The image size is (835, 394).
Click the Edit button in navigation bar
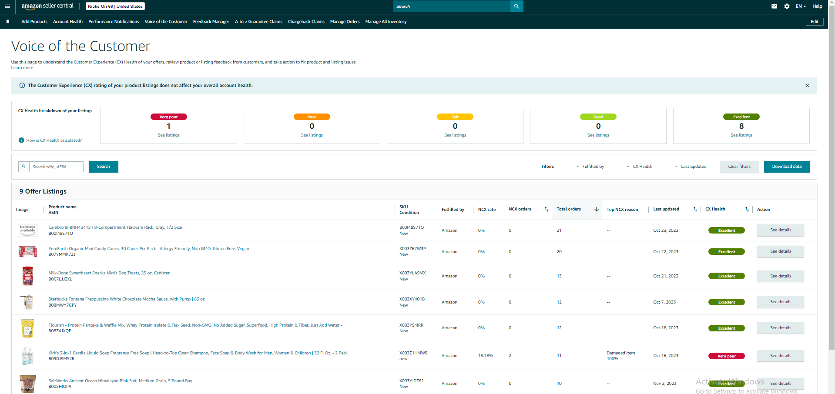click(x=815, y=22)
